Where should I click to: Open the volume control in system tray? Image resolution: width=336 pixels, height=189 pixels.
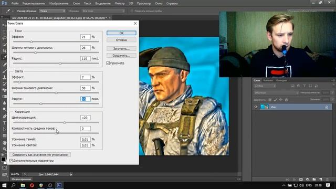[301, 185]
